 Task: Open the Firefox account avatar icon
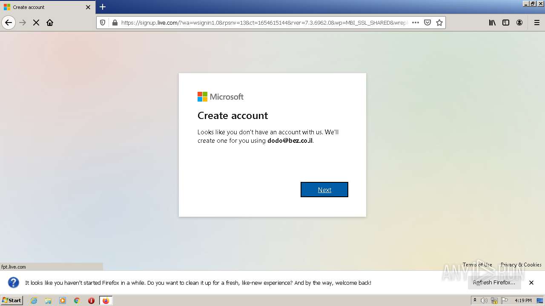coord(519,23)
